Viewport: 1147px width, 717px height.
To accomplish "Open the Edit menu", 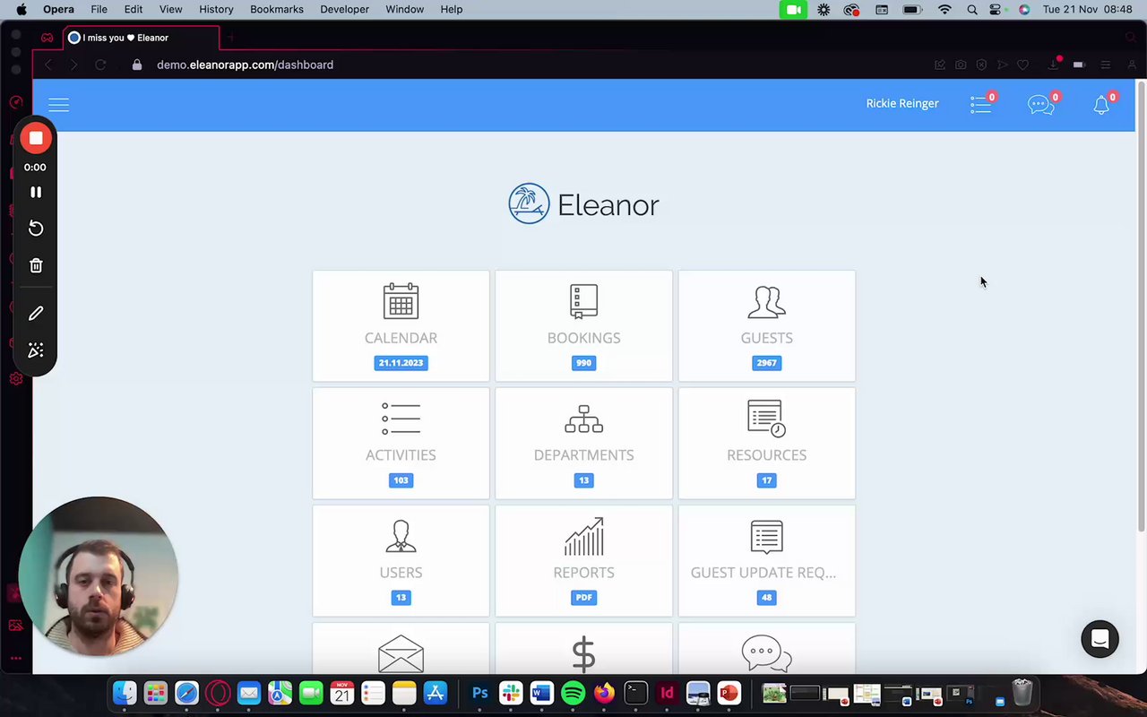I will tap(134, 9).
